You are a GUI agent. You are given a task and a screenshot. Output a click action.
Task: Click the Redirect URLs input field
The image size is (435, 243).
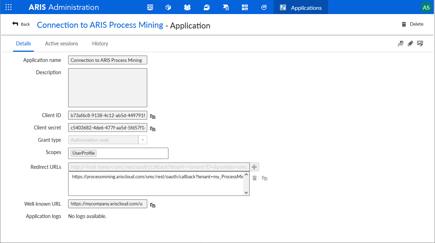[x=159, y=167]
